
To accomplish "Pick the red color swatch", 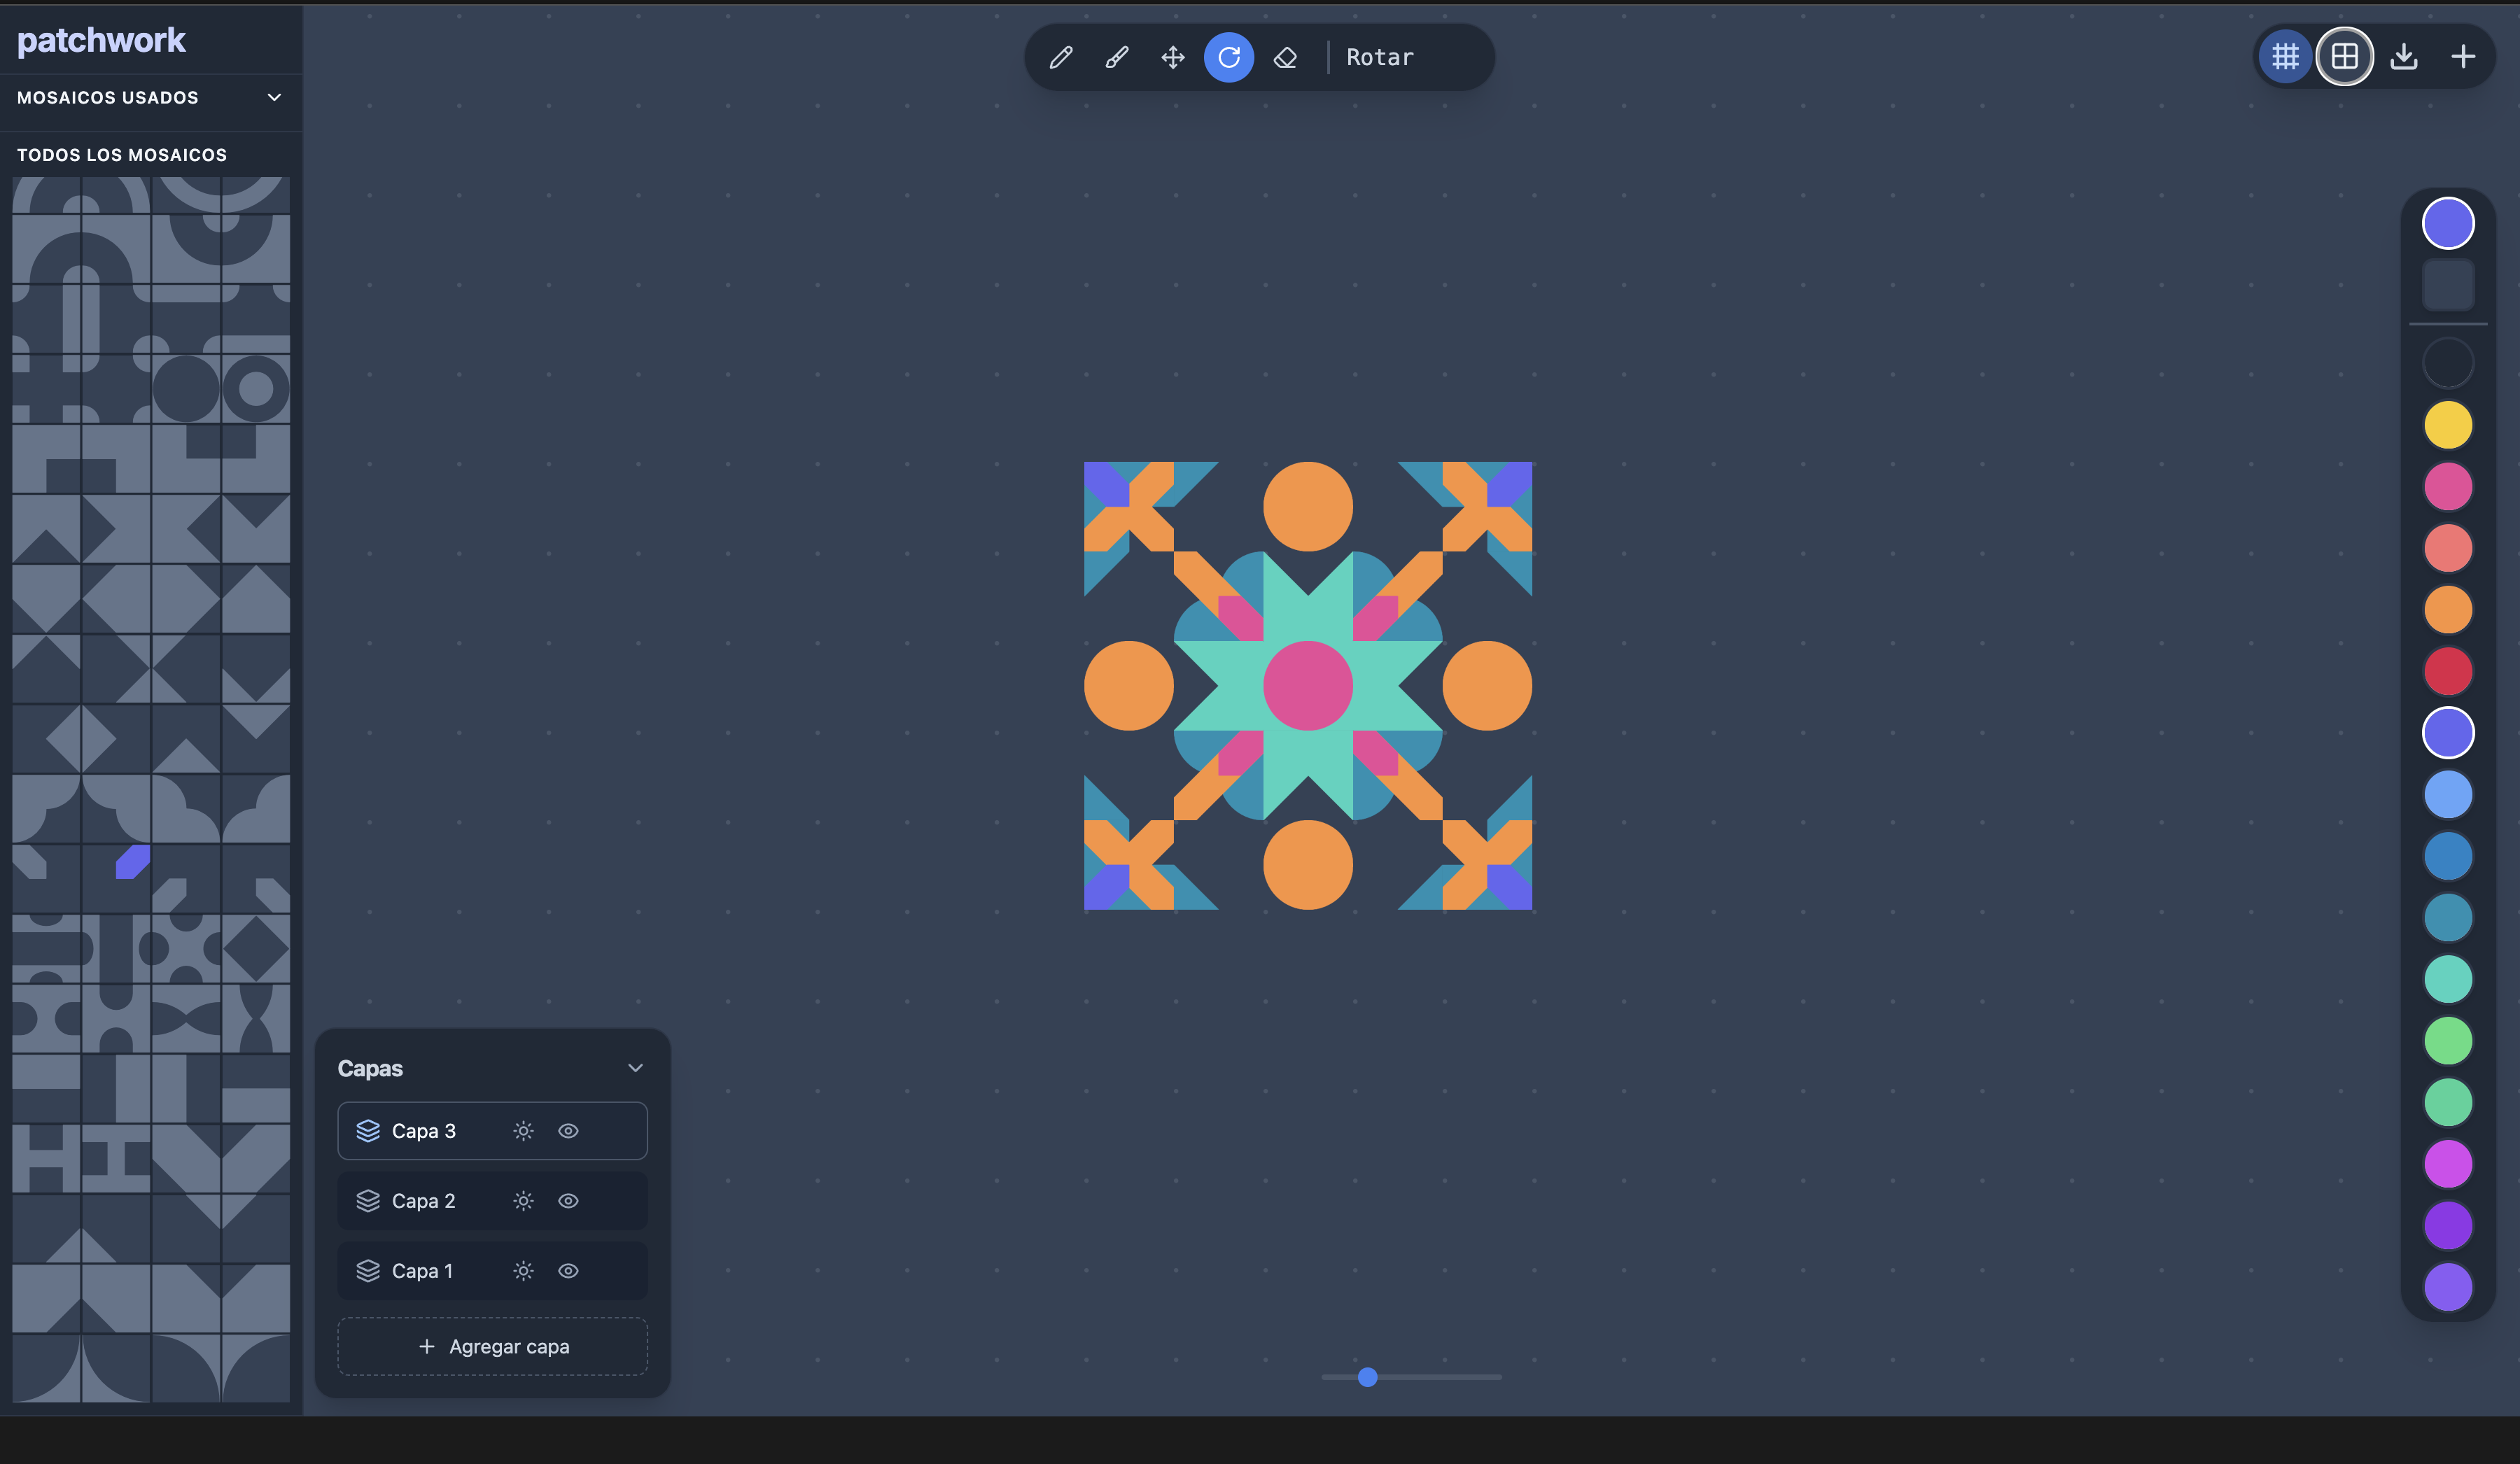I will coord(2448,671).
